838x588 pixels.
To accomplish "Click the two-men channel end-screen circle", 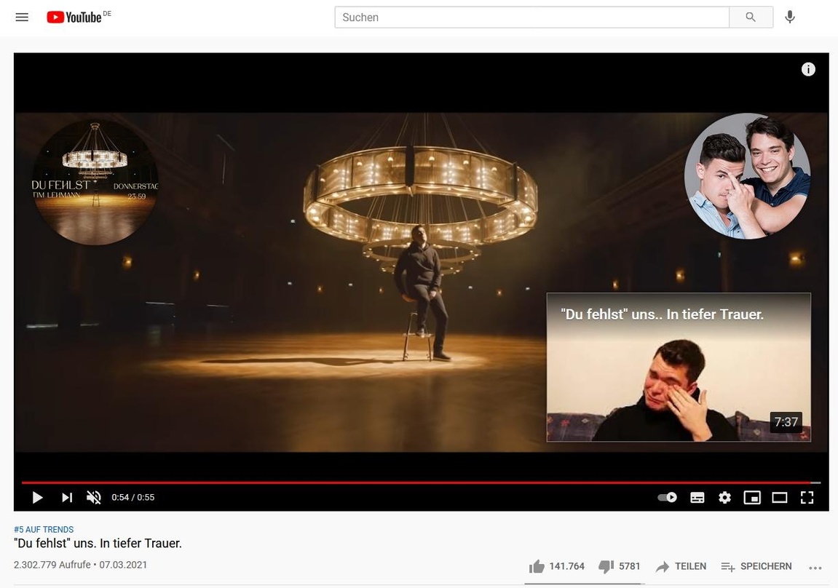I will pyautogui.click(x=747, y=176).
